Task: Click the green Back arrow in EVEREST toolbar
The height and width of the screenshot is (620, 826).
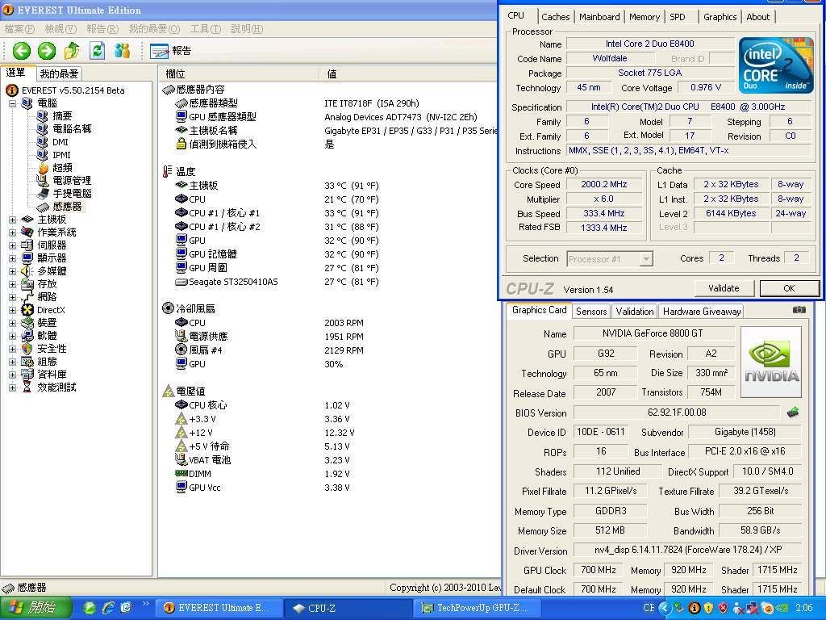Action: coord(22,51)
